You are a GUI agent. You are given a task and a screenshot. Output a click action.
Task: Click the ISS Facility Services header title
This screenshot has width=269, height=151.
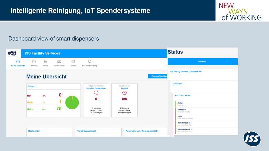click(x=42, y=53)
